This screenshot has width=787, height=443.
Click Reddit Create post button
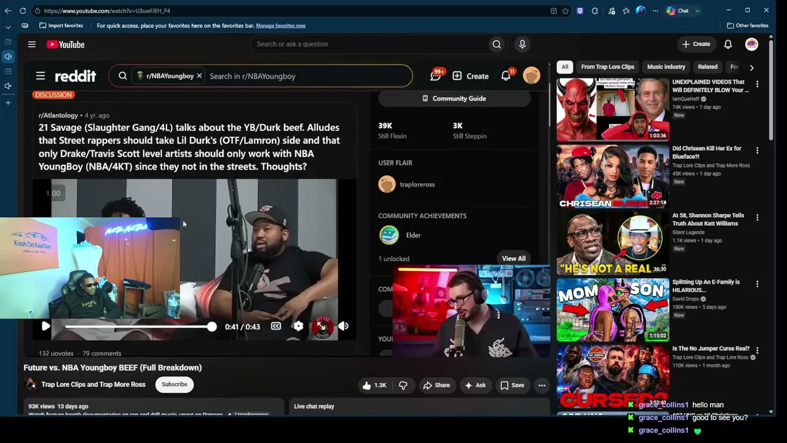[471, 76]
